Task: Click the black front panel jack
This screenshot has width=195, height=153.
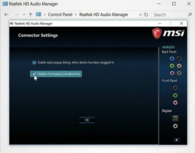Action: (175, 88)
